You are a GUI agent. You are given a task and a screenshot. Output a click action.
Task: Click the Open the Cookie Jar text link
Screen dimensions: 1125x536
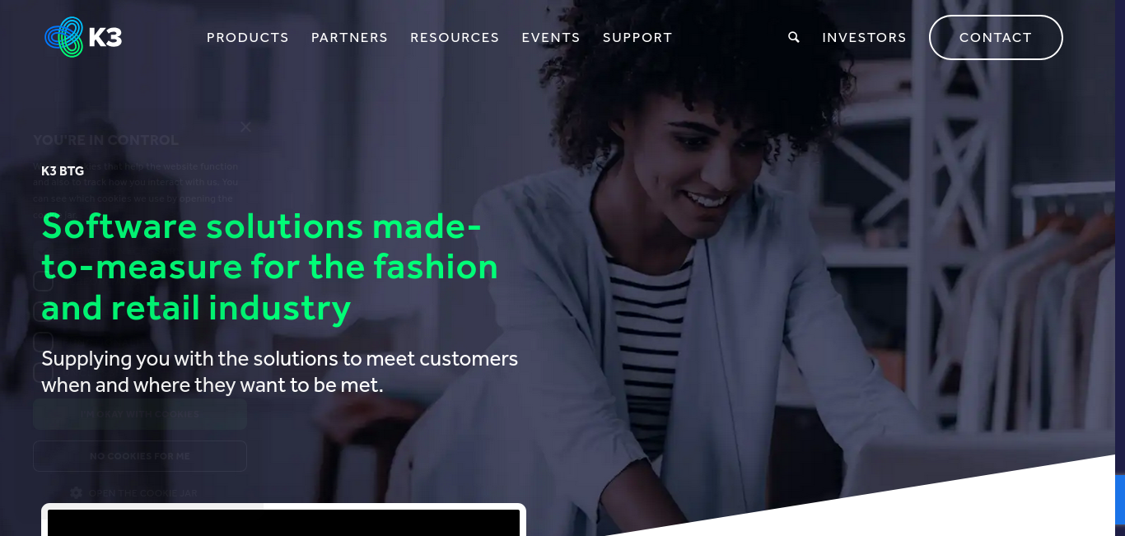(143, 492)
